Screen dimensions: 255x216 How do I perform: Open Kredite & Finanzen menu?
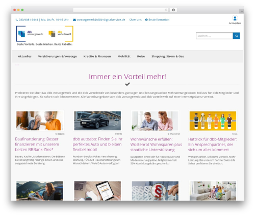coord(97,56)
